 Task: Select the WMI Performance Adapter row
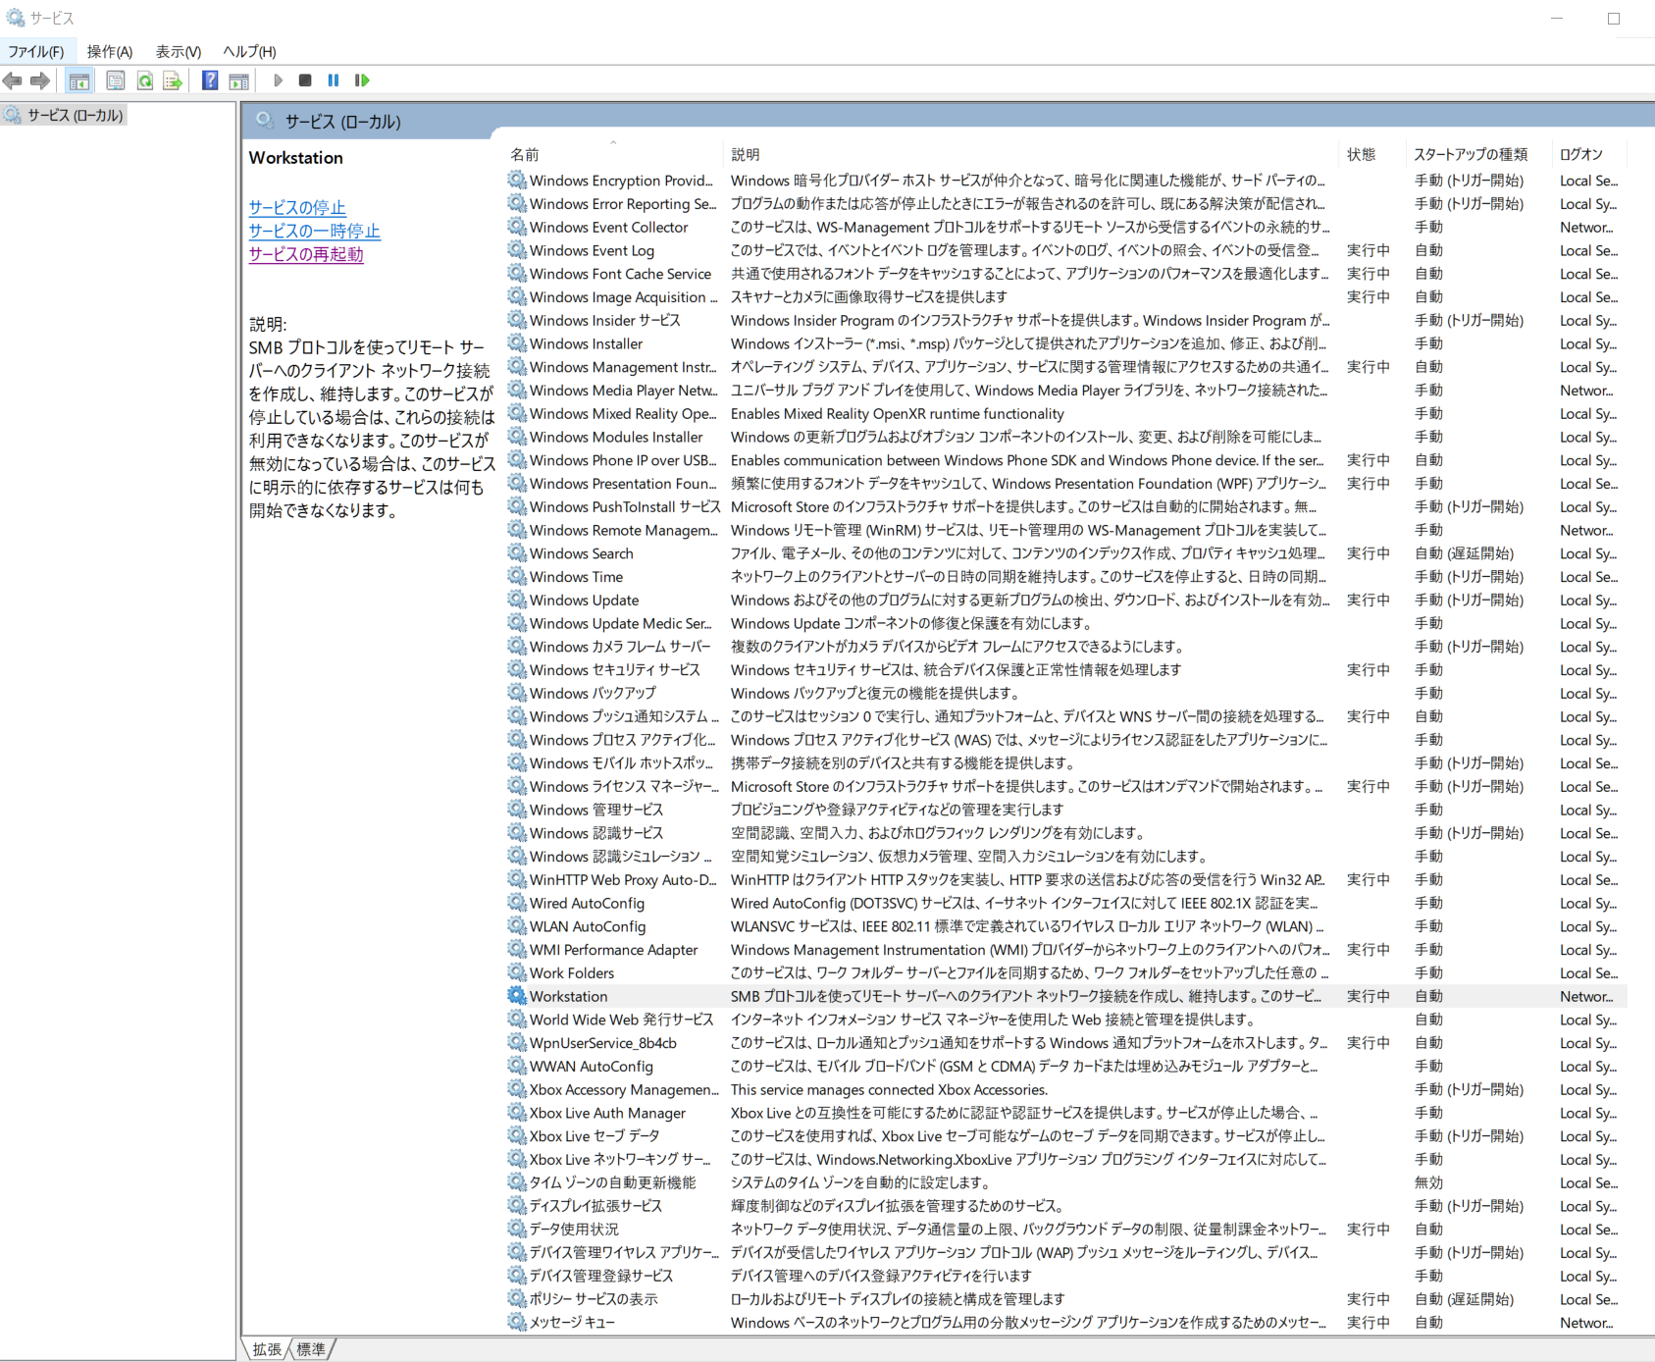pyautogui.click(x=1065, y=949)
